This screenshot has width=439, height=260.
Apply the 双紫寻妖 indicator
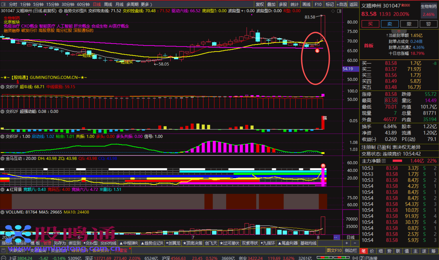250,243
